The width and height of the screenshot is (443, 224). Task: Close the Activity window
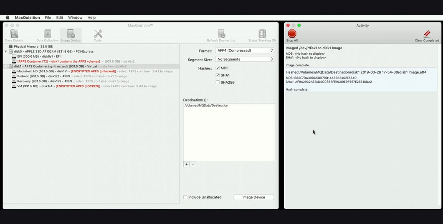[288, 25]
